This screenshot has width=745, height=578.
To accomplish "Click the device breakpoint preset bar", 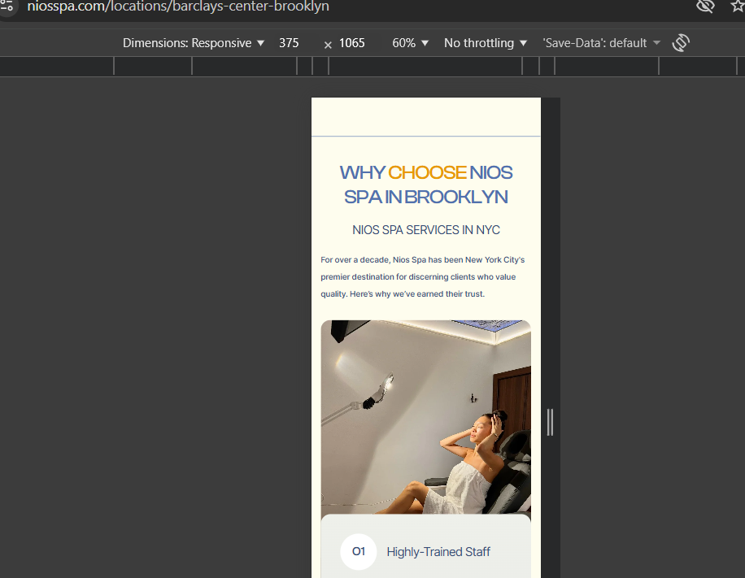I will point(372,66).
